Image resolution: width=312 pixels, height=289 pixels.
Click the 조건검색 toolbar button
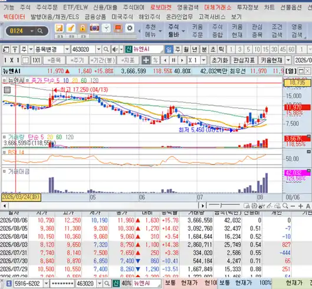[x=277, y=31]
